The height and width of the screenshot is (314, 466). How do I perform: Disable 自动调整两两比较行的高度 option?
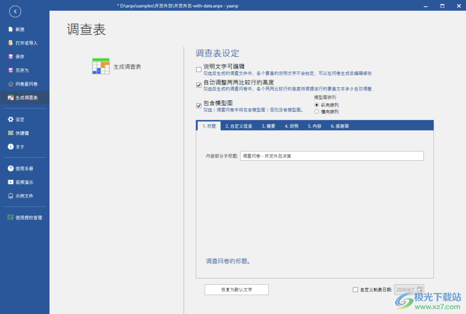198,84
